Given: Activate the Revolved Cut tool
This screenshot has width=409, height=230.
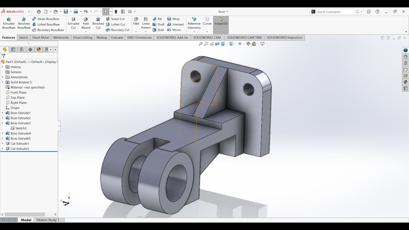Looking at the screenshot, I should (x=98, y=23).
